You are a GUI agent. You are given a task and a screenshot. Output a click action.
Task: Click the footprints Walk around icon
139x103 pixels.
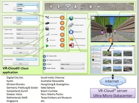(47, 40)
